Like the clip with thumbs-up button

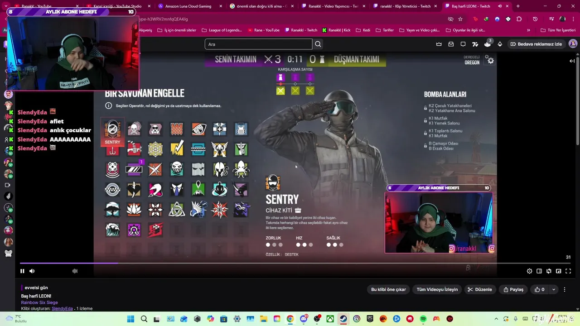click(x=539, y=289)
